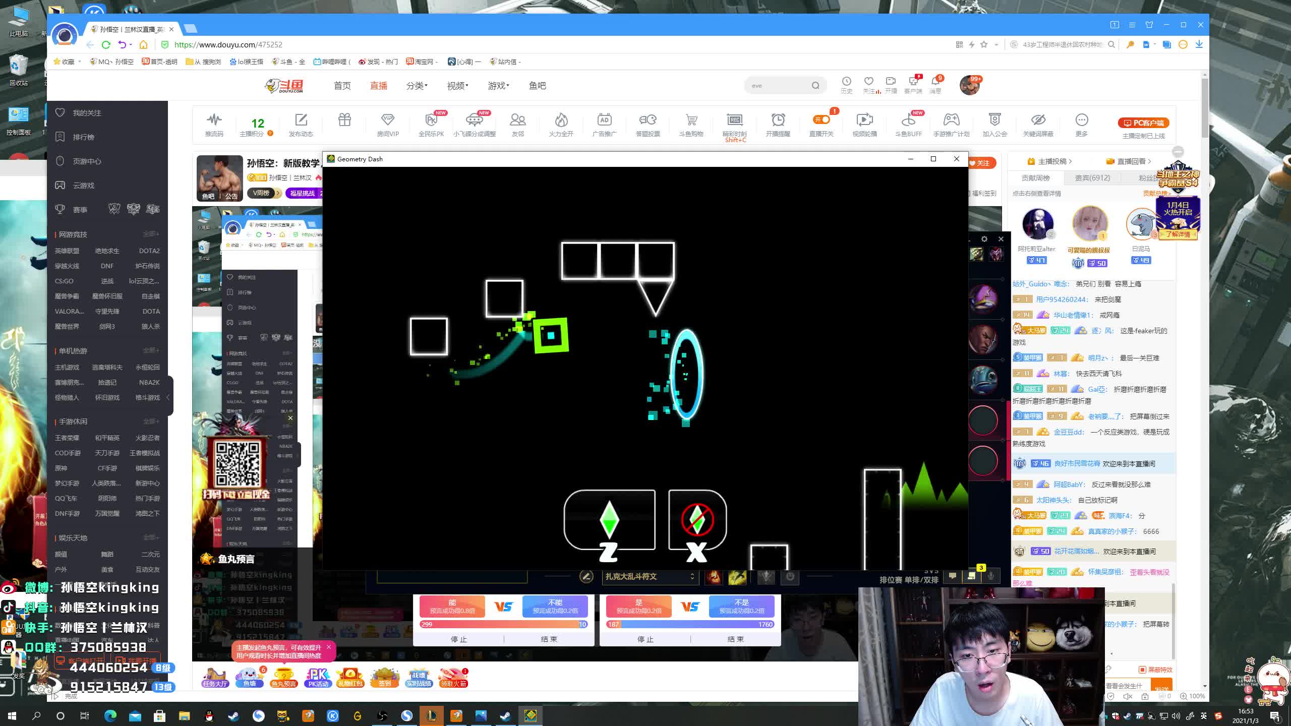Screen dimensions: 1291x726
Task: Click 停止 under the 能 vs 不能 prediction
Action: pos(458,639)
